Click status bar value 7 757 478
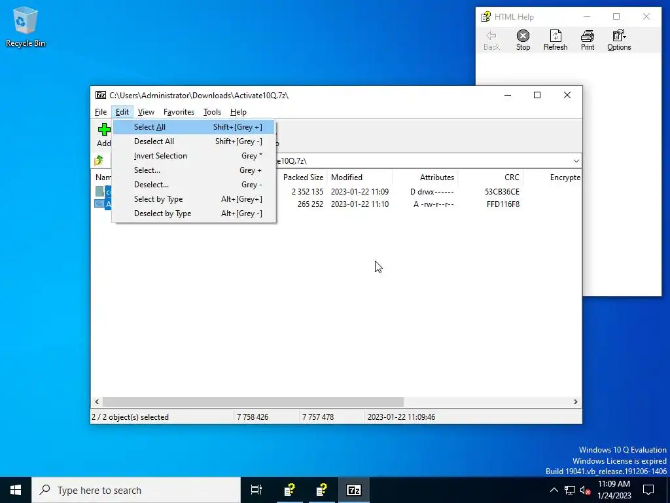Image resolution: width=670 pixels, height=503 pixels. point(318,417)
